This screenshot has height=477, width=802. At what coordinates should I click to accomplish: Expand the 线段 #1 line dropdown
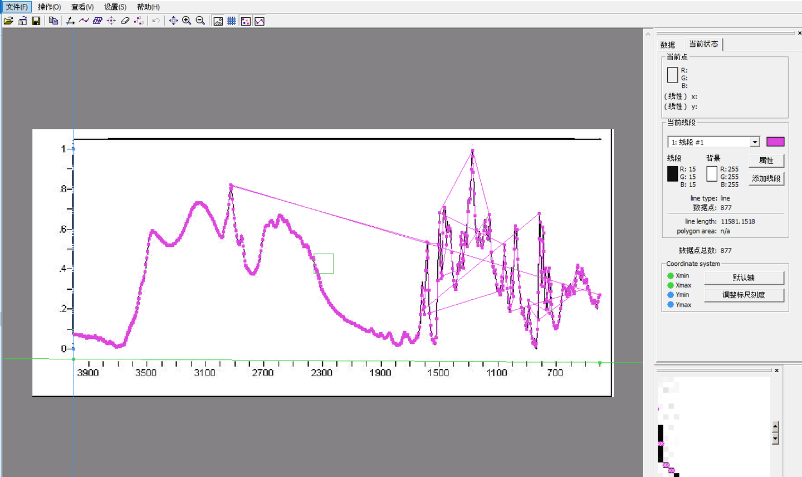coord(755,142)
